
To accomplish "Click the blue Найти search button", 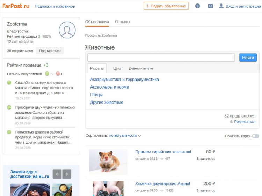I will [x=248, y=58].
